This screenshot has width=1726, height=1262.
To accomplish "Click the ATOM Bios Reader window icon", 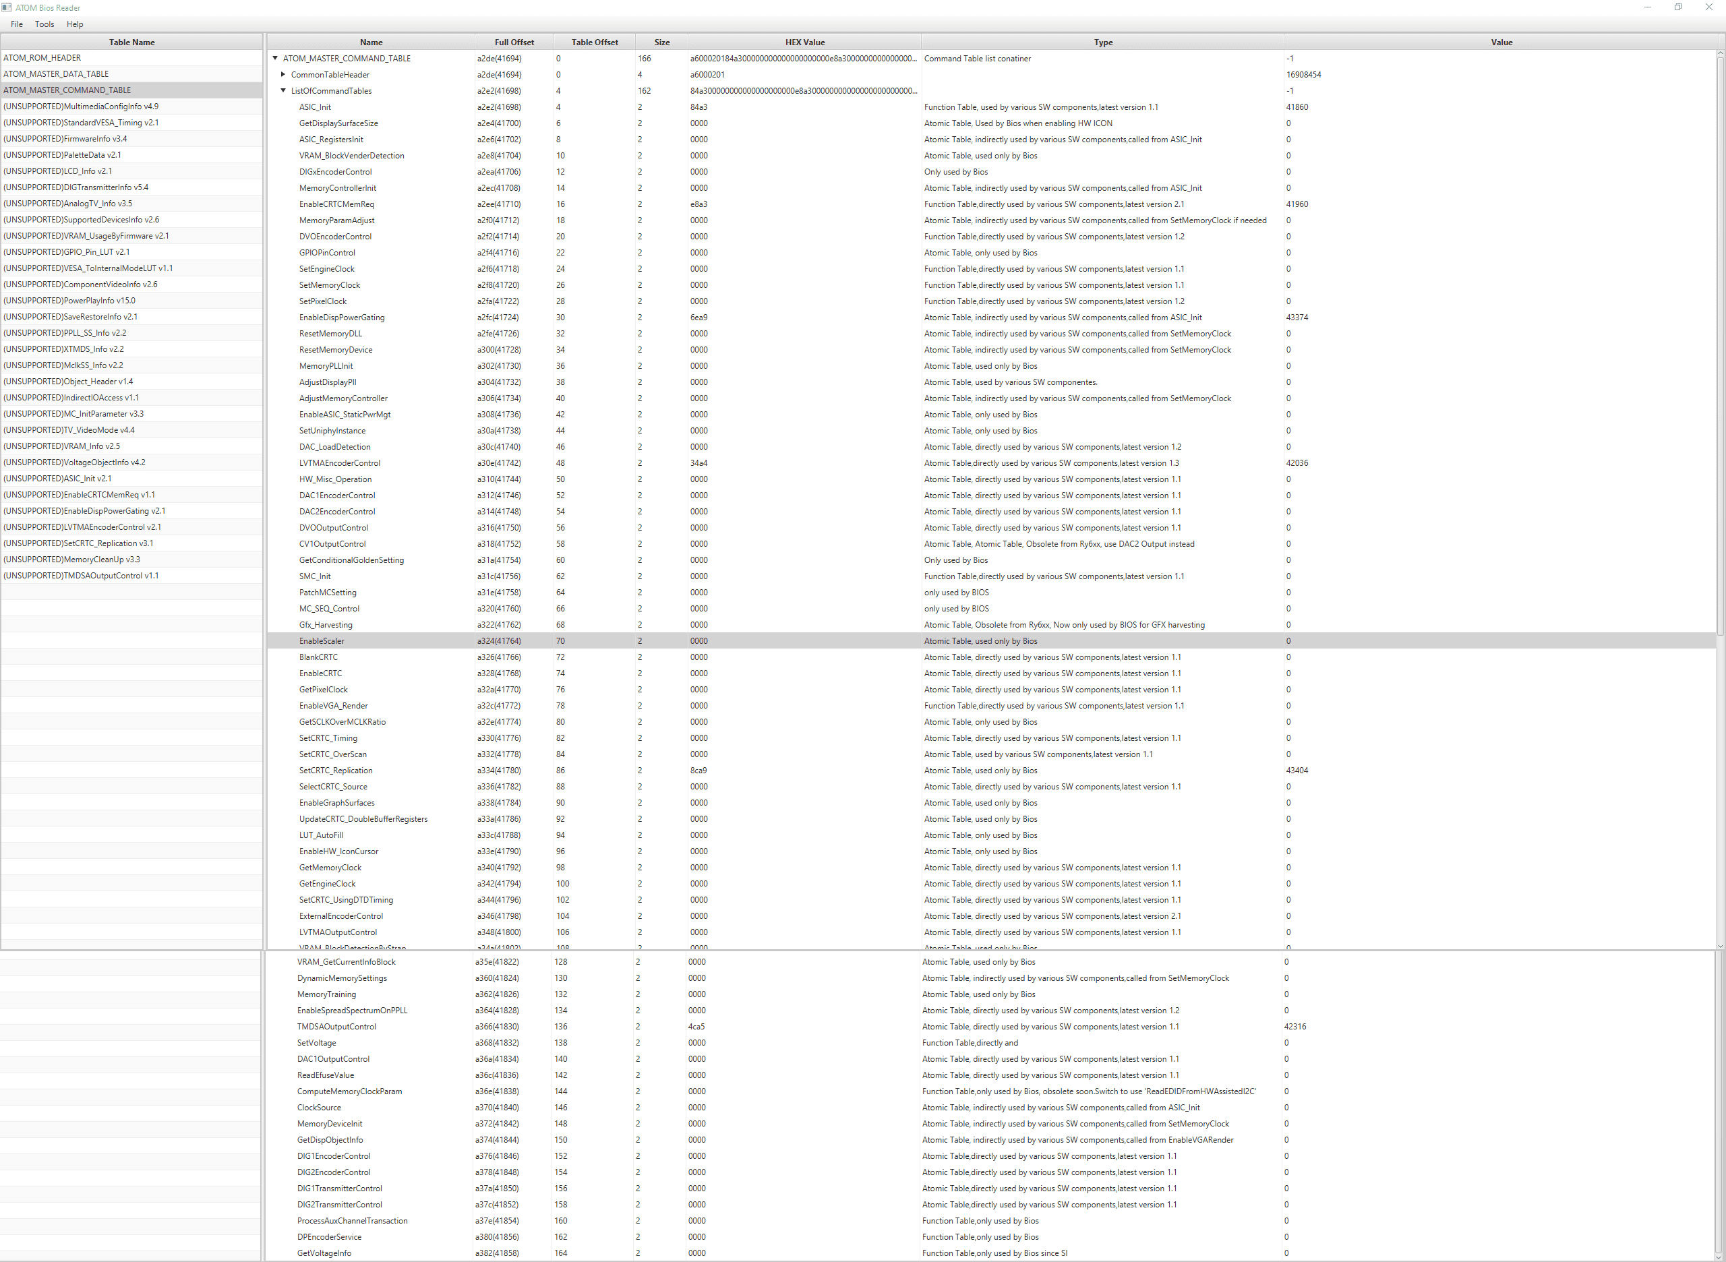I will (x=7, y=7).
